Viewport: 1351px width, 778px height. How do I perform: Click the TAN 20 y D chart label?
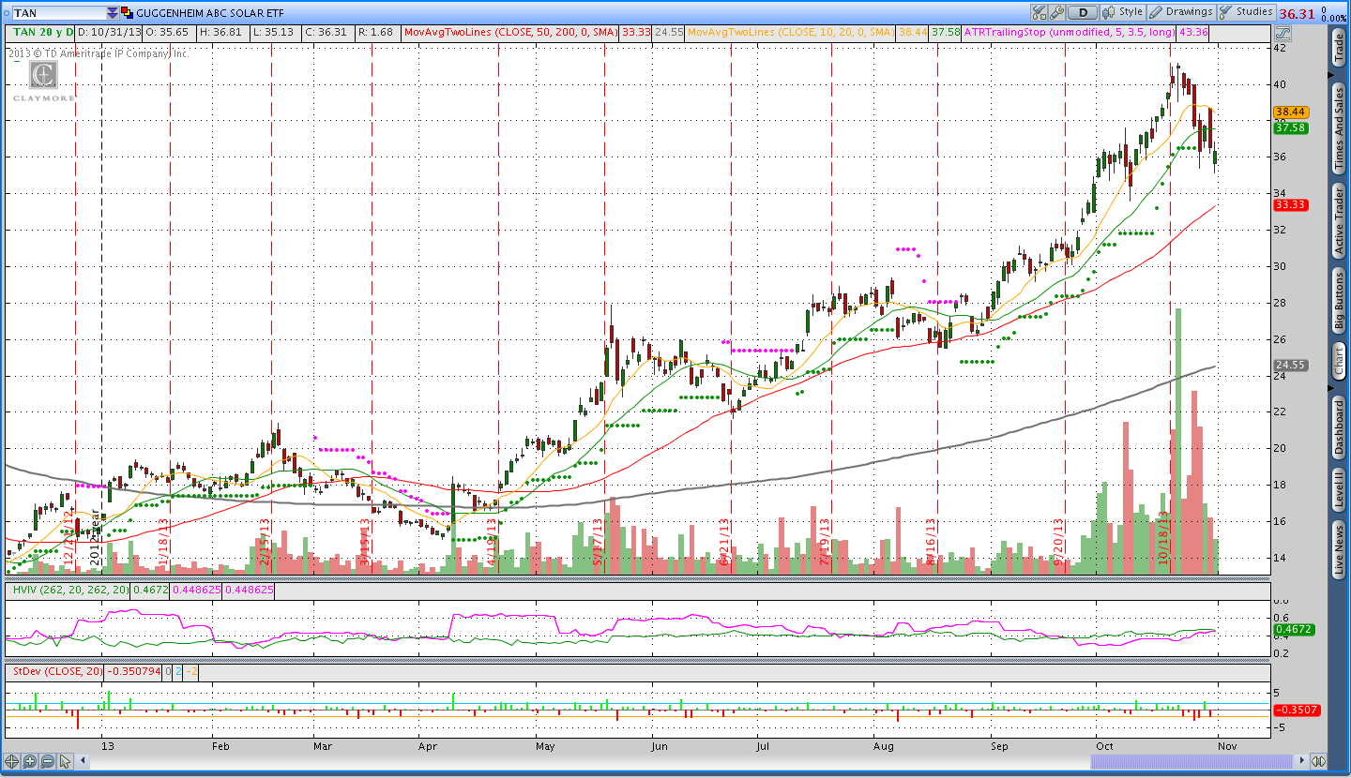click(x=43, y=32)
